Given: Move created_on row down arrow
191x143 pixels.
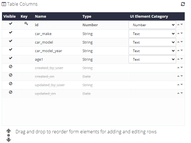Looking at the screenshot, I should 182,76.
